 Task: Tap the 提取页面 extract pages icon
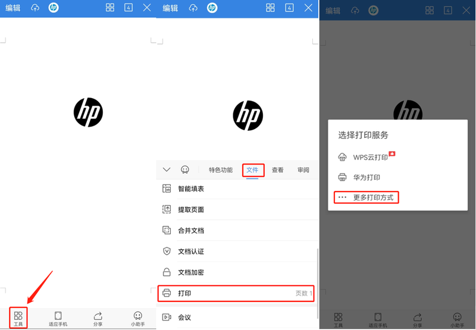click(x=167, y=209)
